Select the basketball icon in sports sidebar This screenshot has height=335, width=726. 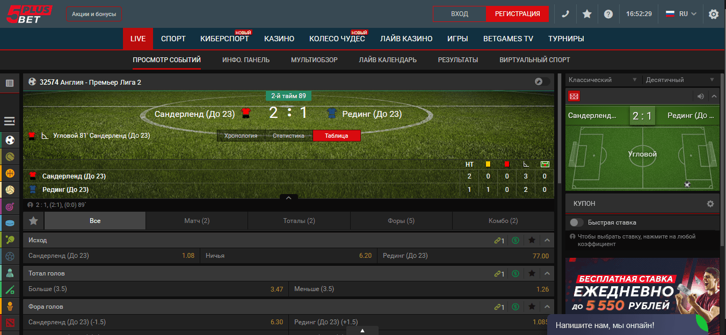[10, 173]
